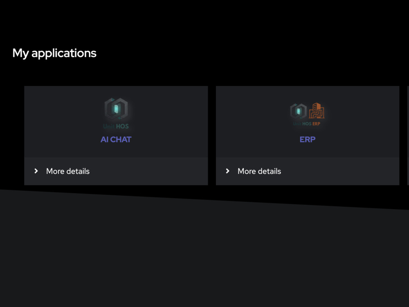The width and height of the screenshot is (409, 307).
Task: Select the My applications heading
Action: pyautogui.click(x=54, y=53)
